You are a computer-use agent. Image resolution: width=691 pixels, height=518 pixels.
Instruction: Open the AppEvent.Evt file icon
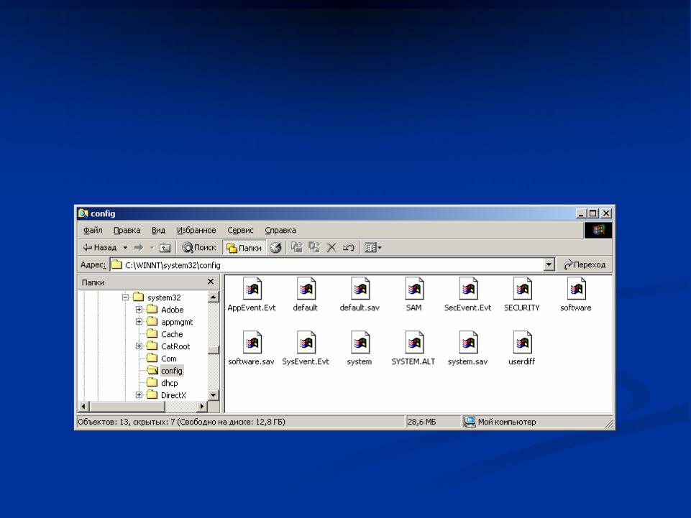pyautogui.click(x=252, y=289)
